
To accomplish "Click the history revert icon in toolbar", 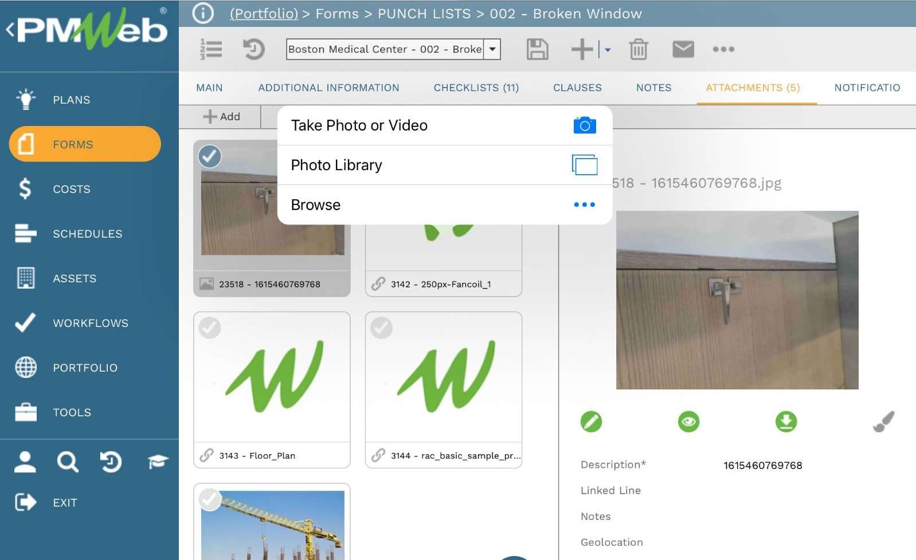I will (253, 49).
